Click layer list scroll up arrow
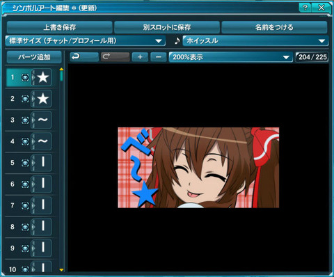The height and width of the screenshot is (277, 334). coord(61,69)
